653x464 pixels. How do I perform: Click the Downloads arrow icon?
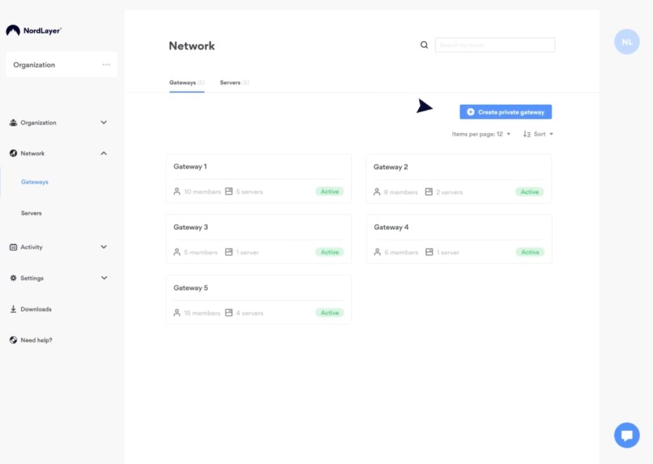(x=13, y=309)
